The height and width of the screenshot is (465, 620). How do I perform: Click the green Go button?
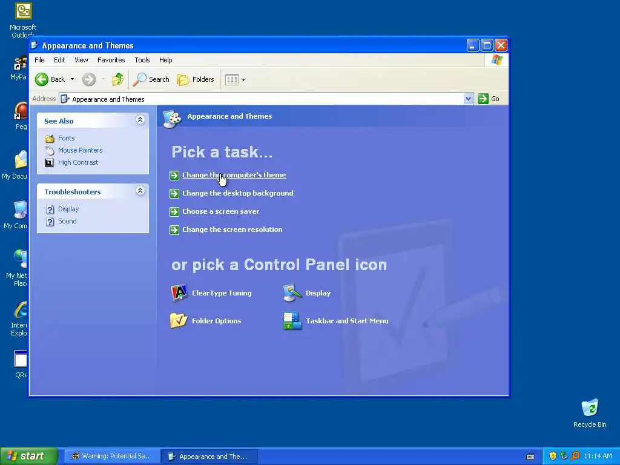(x=489, y=99)
